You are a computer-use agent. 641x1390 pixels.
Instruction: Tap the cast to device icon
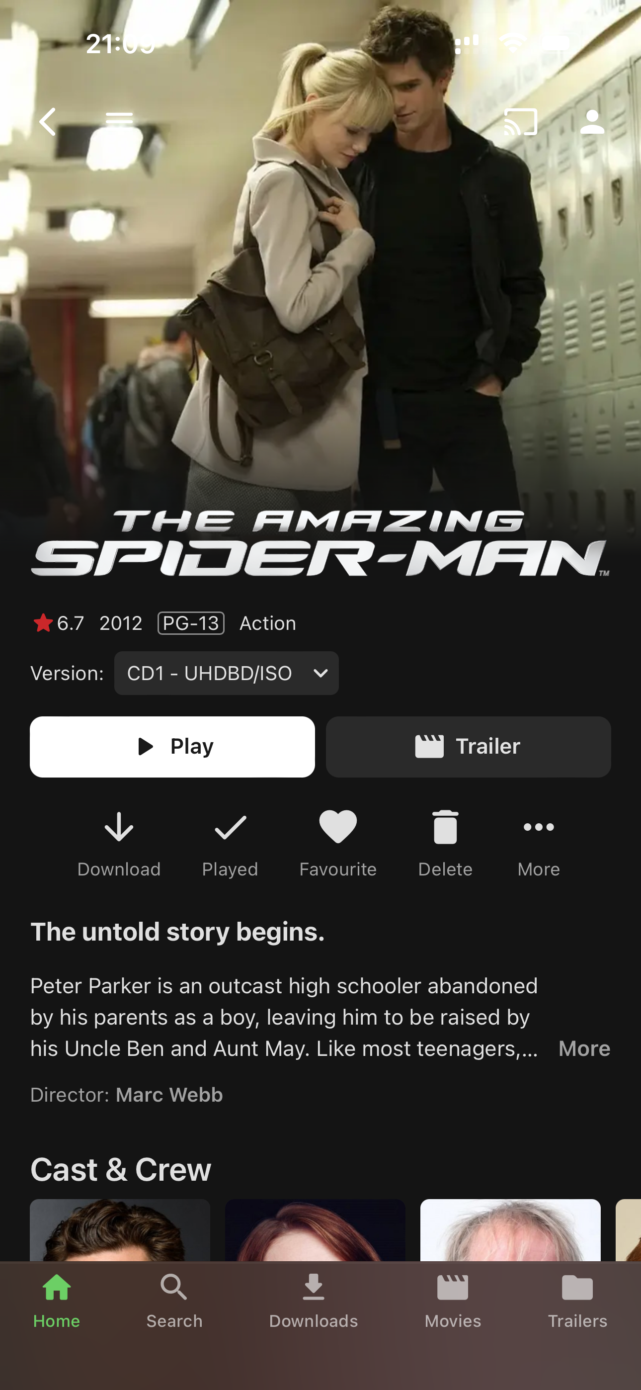[x=521, y=122]
